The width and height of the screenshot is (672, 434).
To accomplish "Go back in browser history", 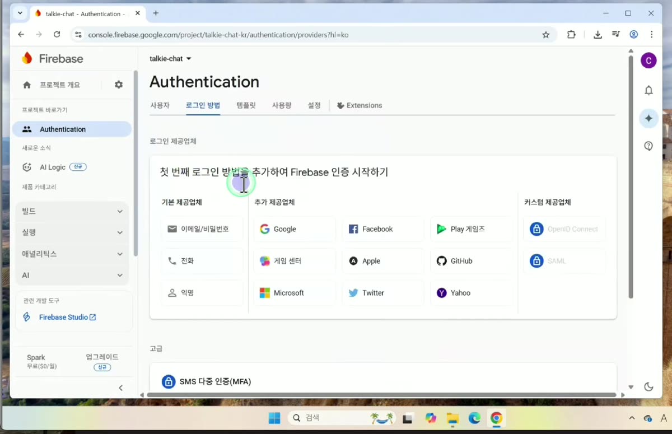I will point(21,35).
